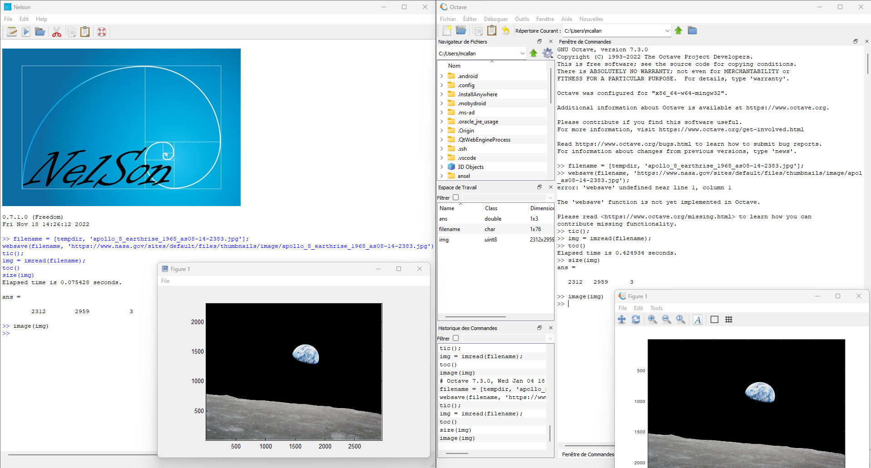The height and width of the screenshot is (468, 871).
Task: Click the scissors cut icon in Nelson
Action: 56,32
